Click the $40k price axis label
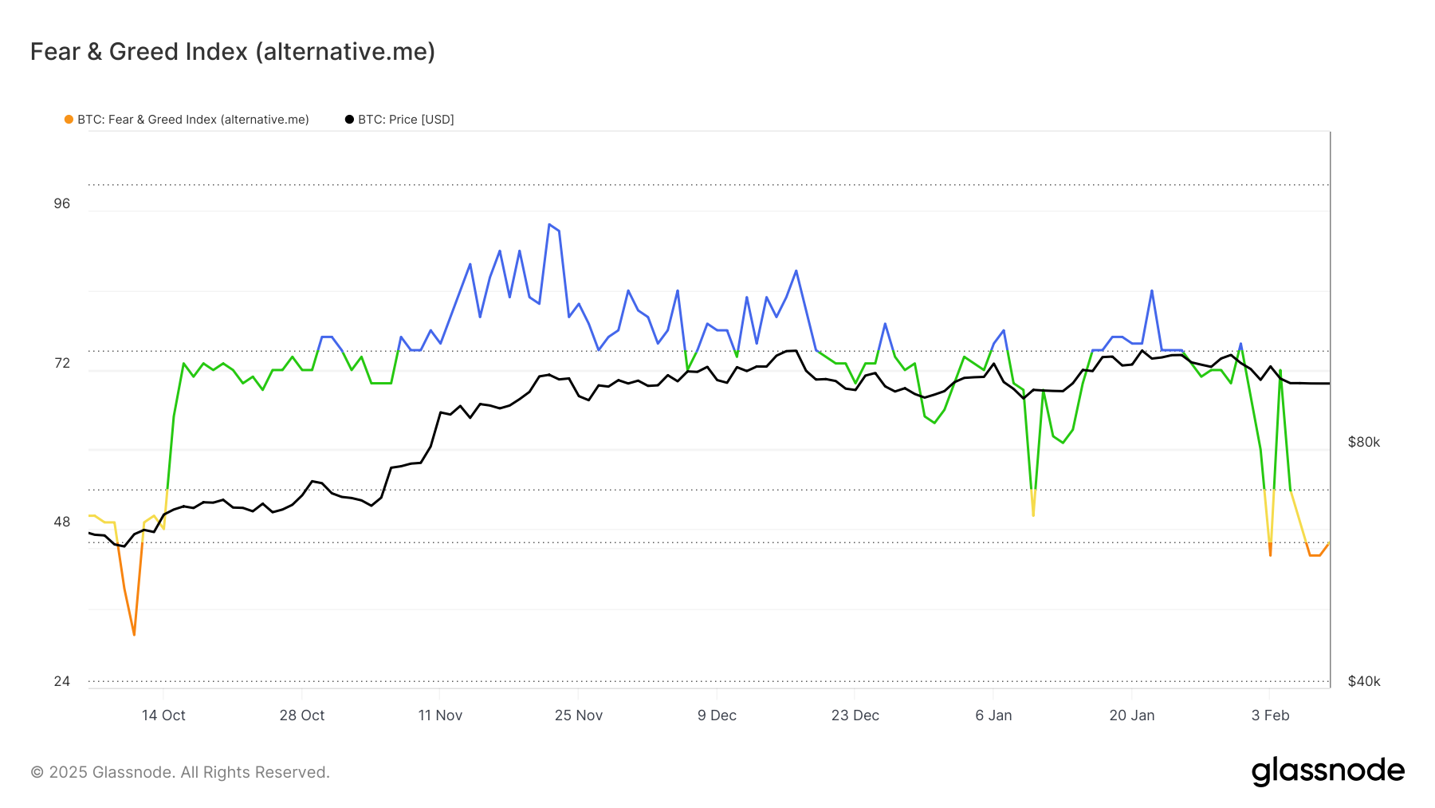Viewport: 1435px width, 808px height. [x=1363, y=681]
